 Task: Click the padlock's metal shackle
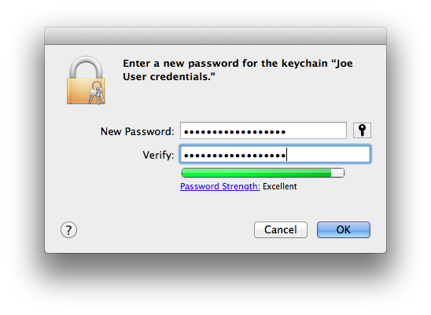click(x=86, y=68)
